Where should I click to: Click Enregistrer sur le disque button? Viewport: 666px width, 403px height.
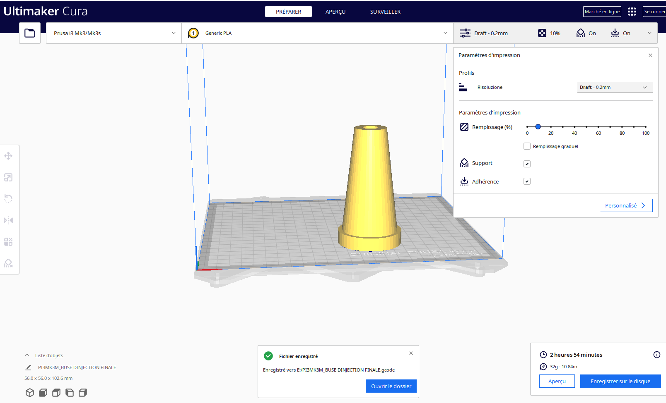click(620, 381)
